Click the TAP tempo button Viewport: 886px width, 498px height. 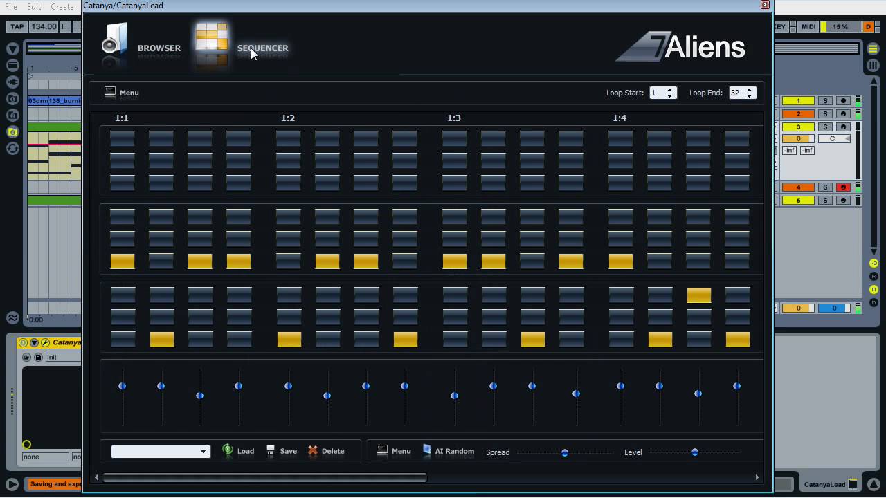point(17,26)
